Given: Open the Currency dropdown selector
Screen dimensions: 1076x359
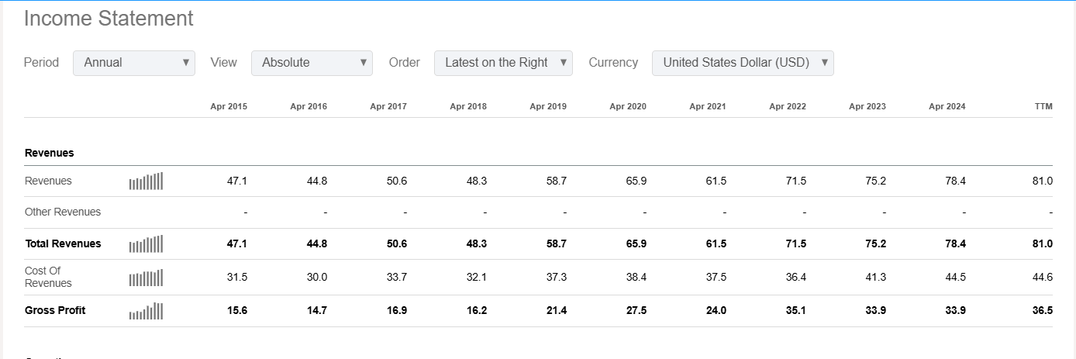Looking at the screenshot, I should pyautogui.click(x=743, y=63).
